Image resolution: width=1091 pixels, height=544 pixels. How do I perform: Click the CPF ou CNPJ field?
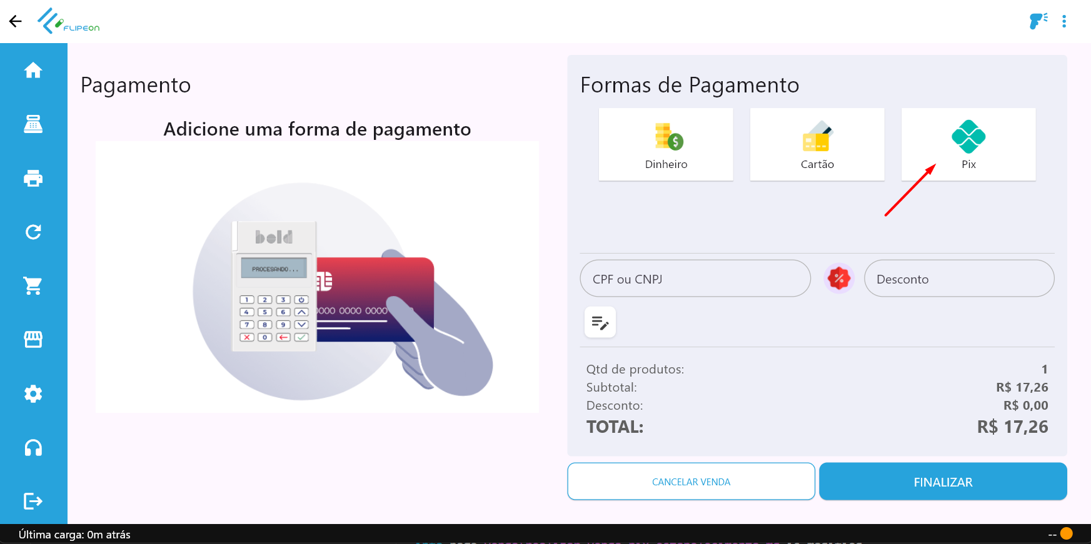tap(695, 279)
